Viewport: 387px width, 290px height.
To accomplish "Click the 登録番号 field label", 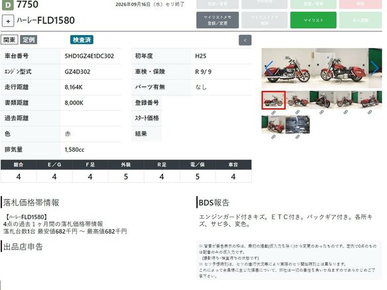I will click(x=147, y=103).
